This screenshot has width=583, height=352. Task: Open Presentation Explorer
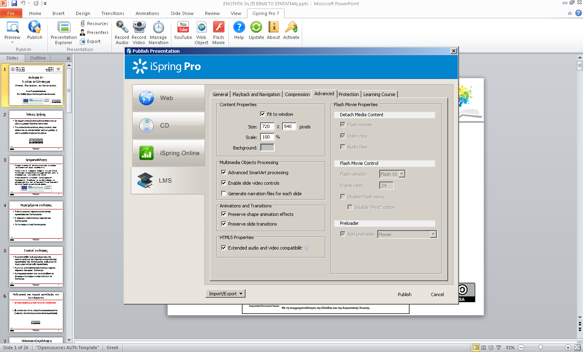(x=64, y=33)
